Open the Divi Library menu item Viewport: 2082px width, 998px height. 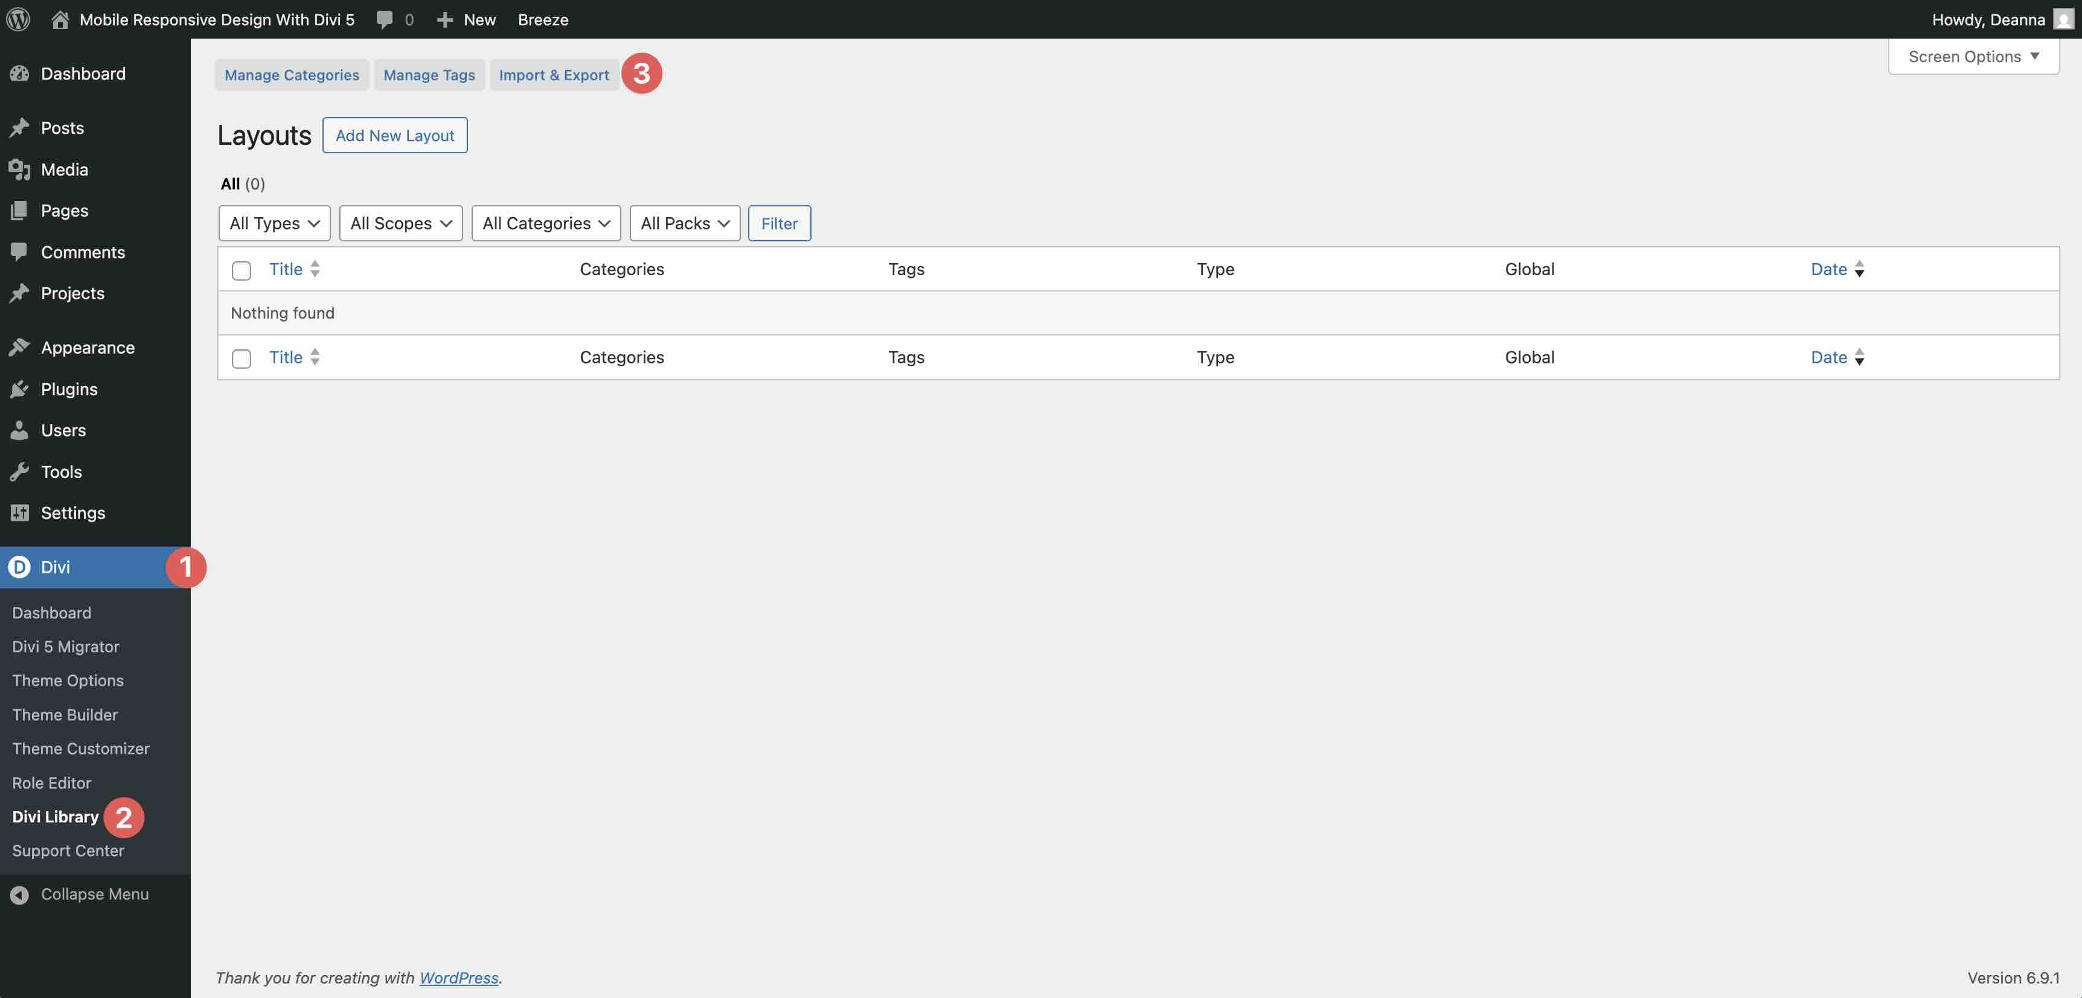54,816
